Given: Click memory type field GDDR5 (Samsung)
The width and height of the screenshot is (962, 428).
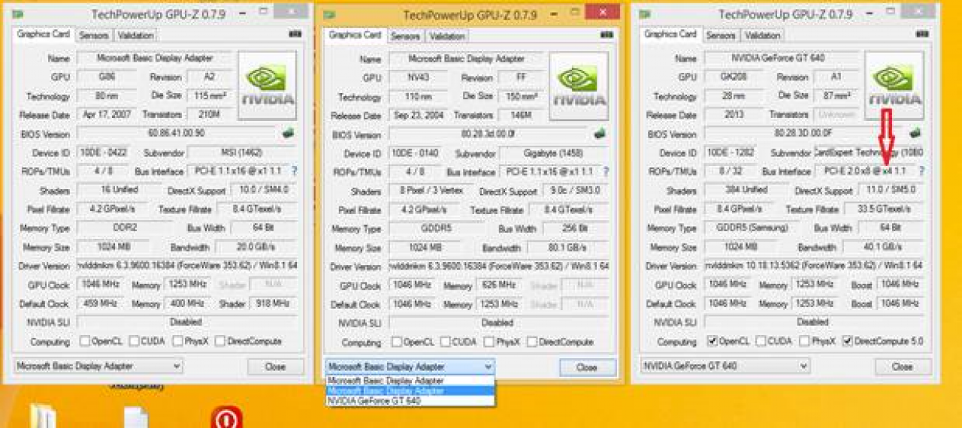Looking at the screenshot, I should click(747, 228).
